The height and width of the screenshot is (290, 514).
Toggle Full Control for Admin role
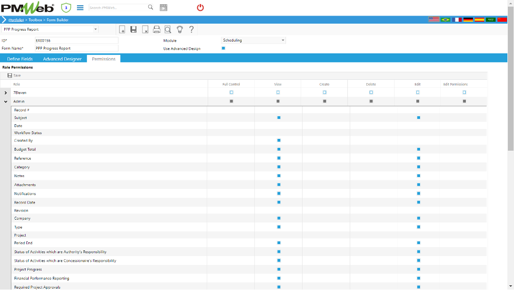pyautogui.click(x=231, y=102)
